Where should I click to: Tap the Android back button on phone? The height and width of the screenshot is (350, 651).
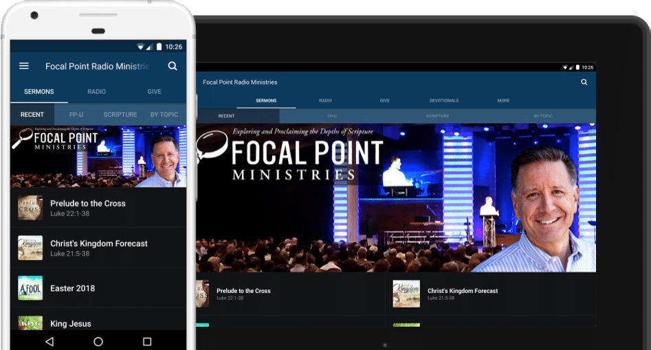(49, 341)
